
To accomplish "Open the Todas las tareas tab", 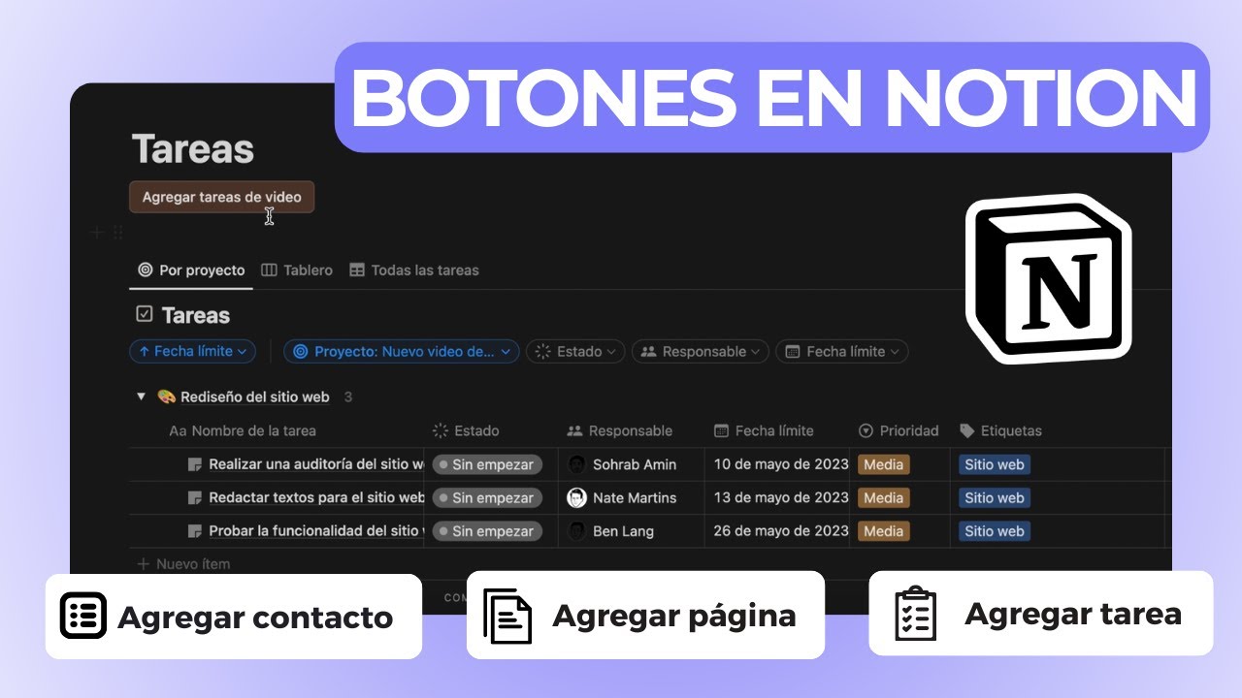I will (x=414, y=270).
